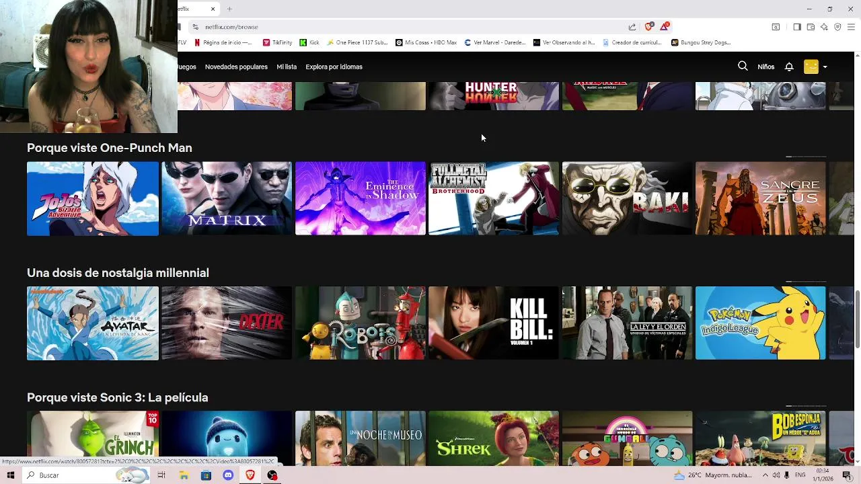Open Brave VPN shield icon
This screenshot has height=484, width=861.
[x=837, y=27]
